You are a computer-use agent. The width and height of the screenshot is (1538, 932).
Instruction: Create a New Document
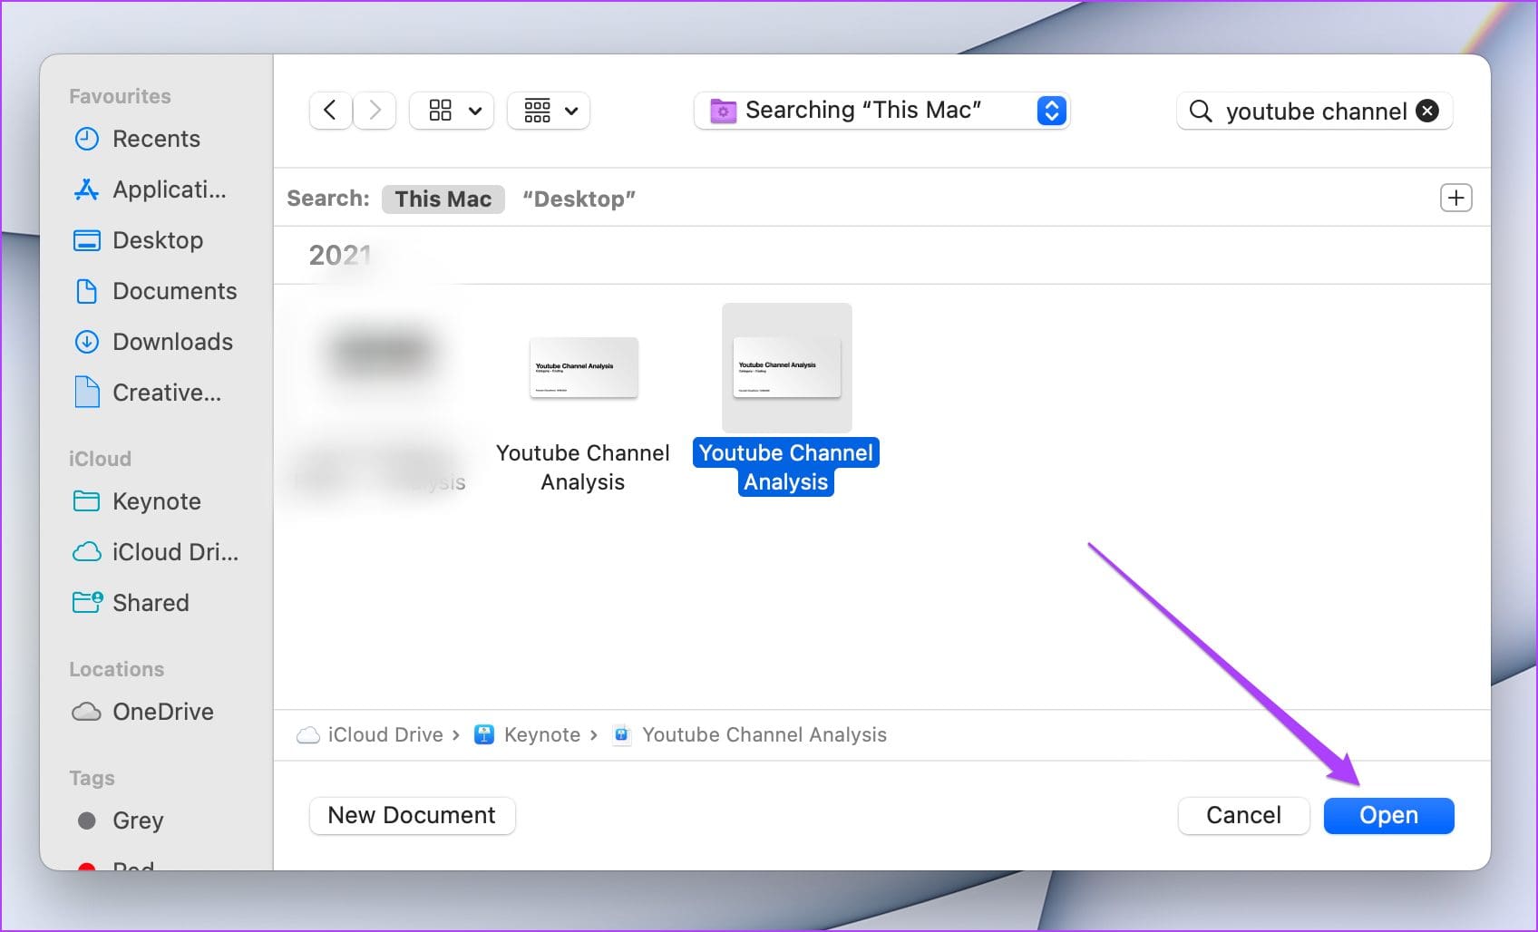click(x=412, y=815)
